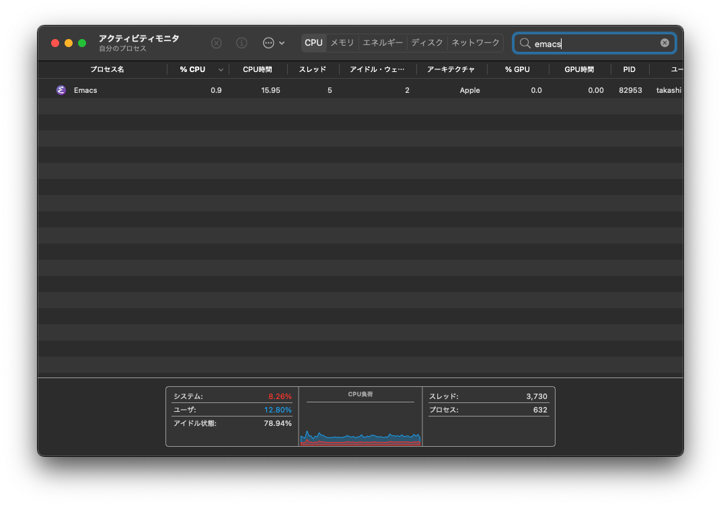Viewport: 721px width, 506px height.
Task: Sort processes by the PID column
Action: click(629, 69)
